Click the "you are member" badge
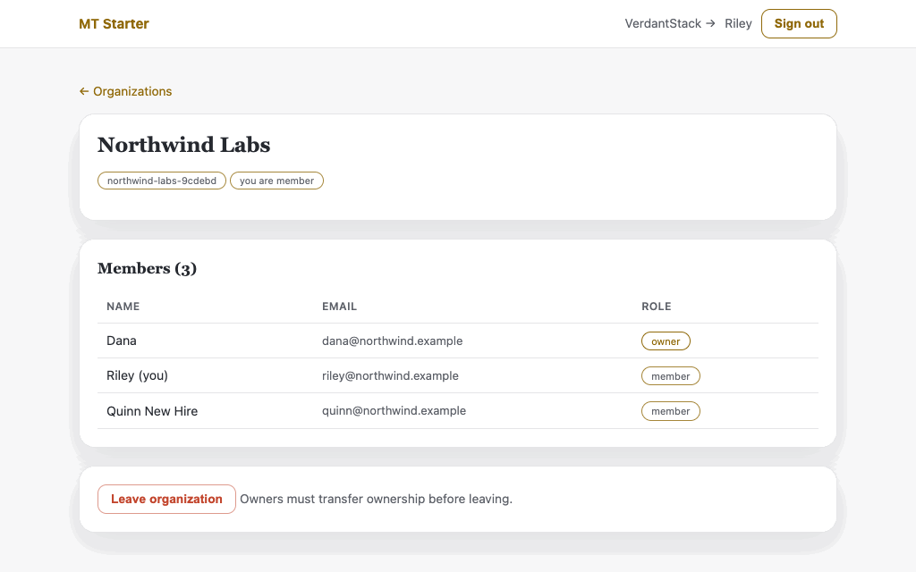Viewport: 916px width, 572px height. (x=277, y=181)
